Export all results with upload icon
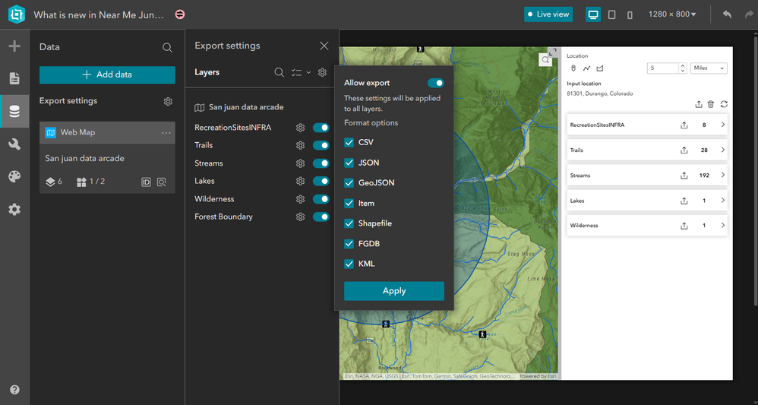This screenshot has width=758, height=405. tap(699, 104)
